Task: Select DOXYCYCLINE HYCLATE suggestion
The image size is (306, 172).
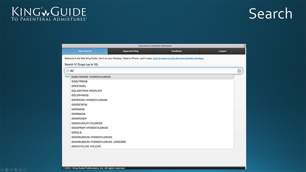Action: [x=152, y=146]
